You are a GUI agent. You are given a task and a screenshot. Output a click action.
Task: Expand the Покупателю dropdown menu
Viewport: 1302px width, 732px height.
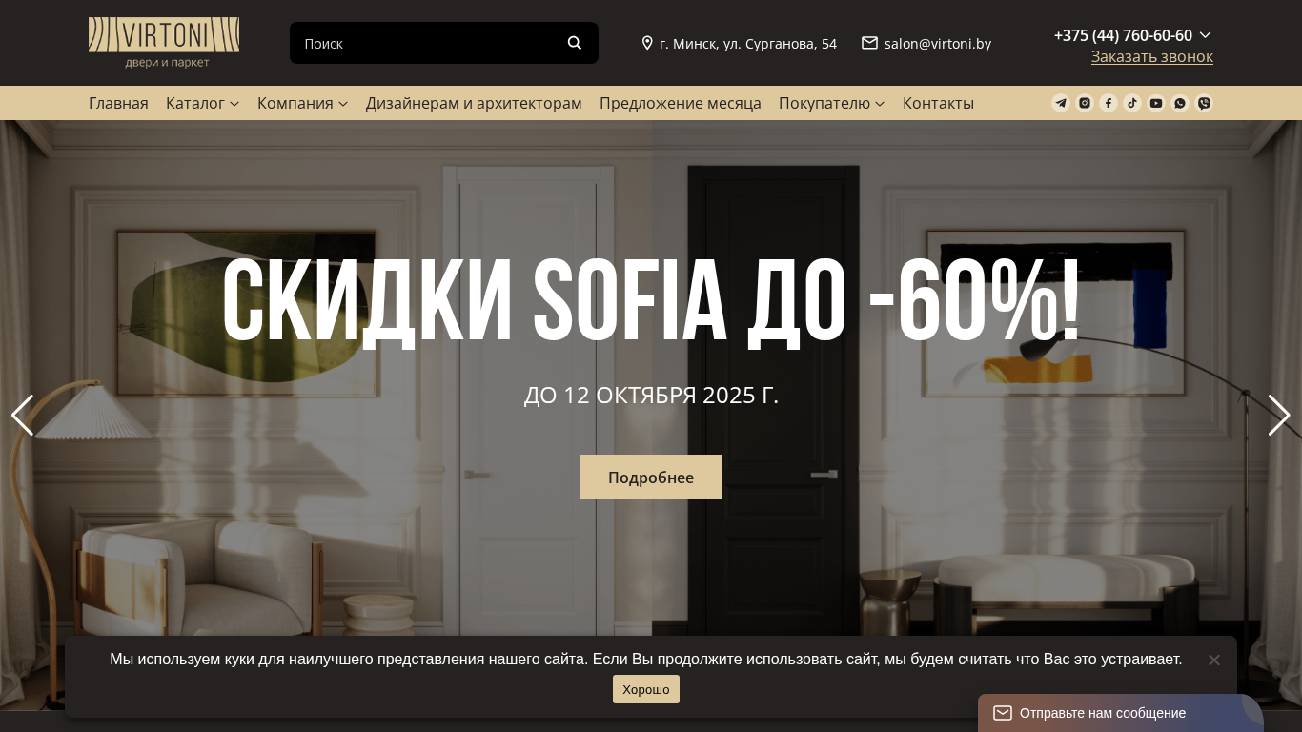pos(831,103)
